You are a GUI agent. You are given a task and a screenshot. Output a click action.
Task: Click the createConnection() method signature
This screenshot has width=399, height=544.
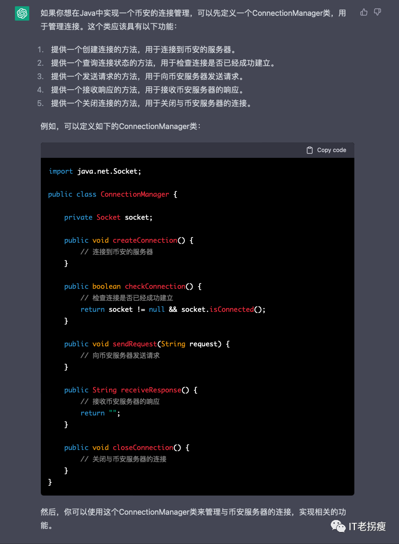tap(129, 240)
